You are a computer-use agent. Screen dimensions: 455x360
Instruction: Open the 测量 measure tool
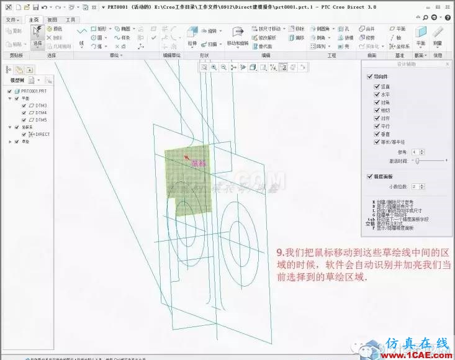pos(437,37)
